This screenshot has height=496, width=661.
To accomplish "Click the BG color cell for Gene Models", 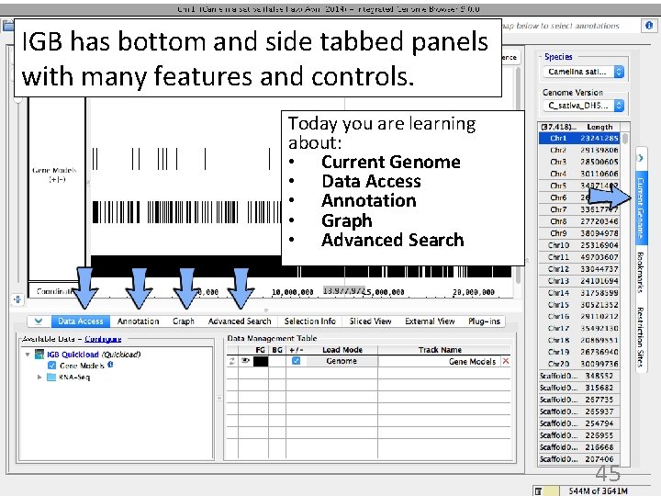I will coord(277,361).
